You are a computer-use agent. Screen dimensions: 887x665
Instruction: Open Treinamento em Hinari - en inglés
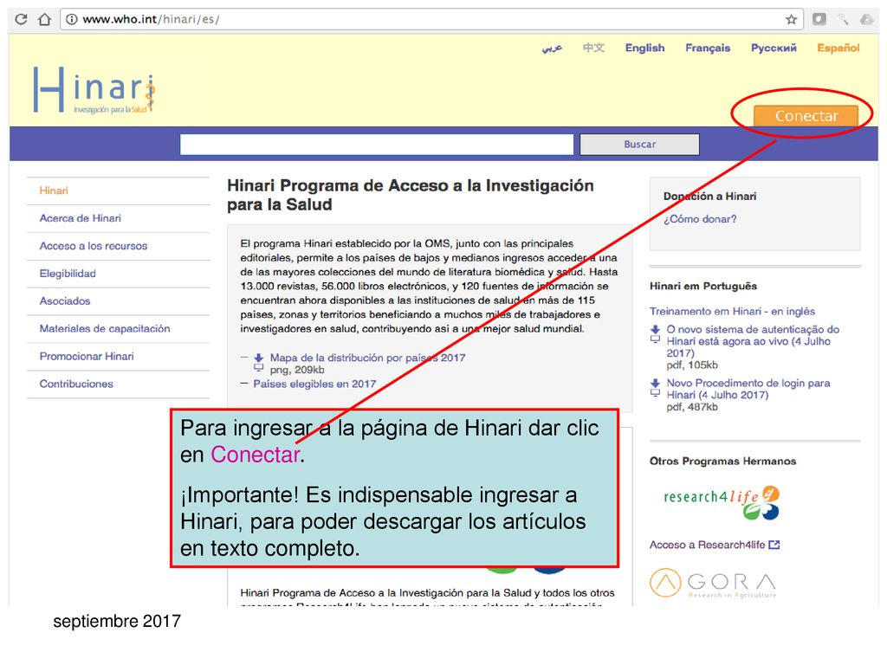point(732,311)
